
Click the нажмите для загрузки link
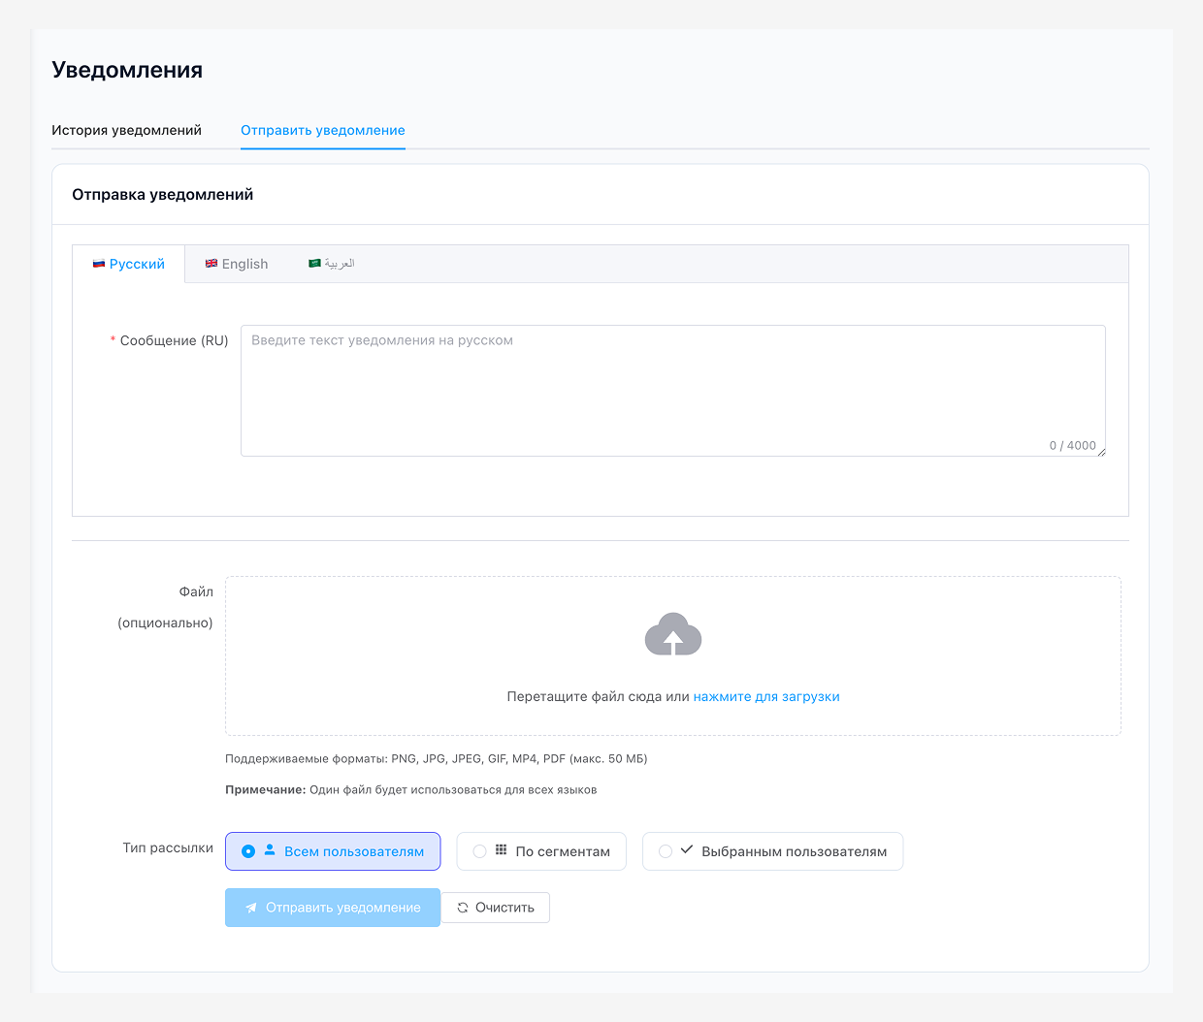click(x=766, y=696)
